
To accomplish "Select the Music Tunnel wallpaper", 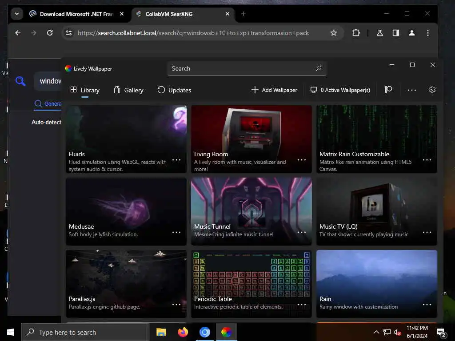I will click(251, 211).
